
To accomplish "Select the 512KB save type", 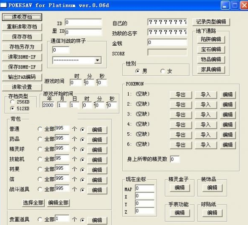I will [x=12, y=109].
